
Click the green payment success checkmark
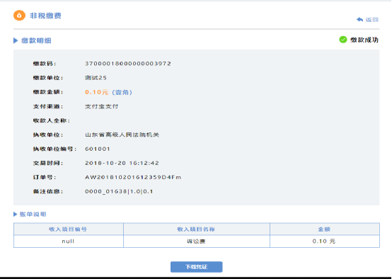343,40
